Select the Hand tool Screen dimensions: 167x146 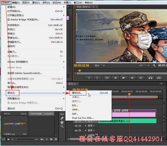tap(62, 122)
